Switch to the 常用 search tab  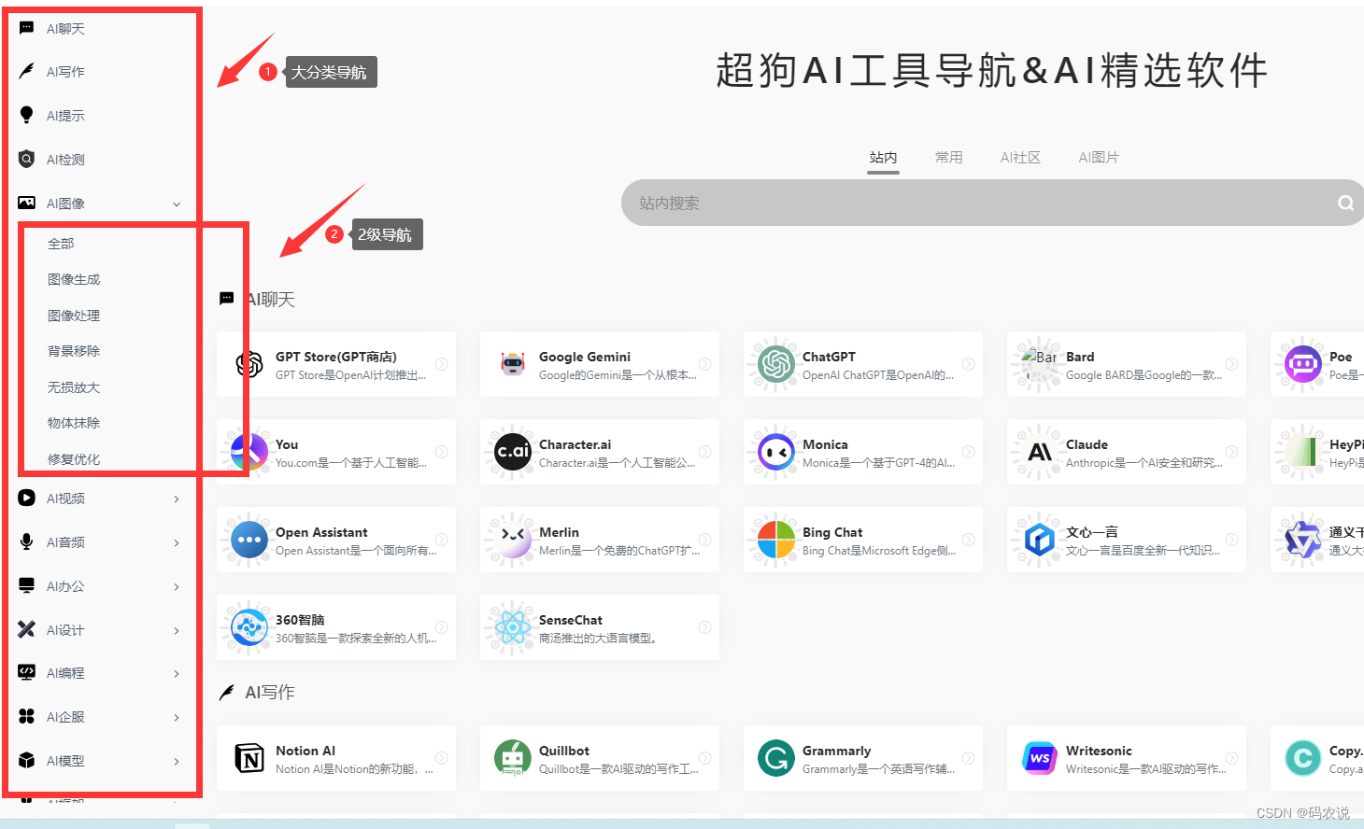click(948, 158)
